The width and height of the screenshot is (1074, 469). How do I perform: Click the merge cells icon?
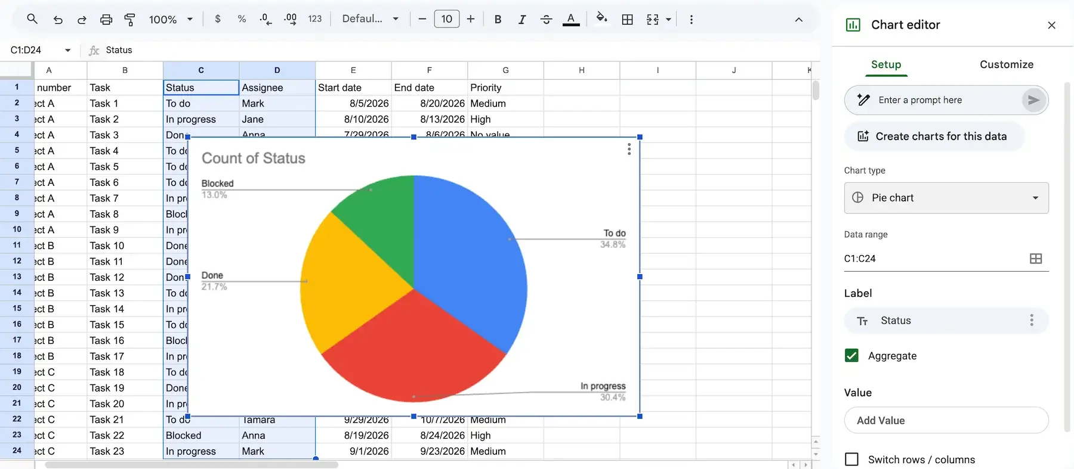653,19
